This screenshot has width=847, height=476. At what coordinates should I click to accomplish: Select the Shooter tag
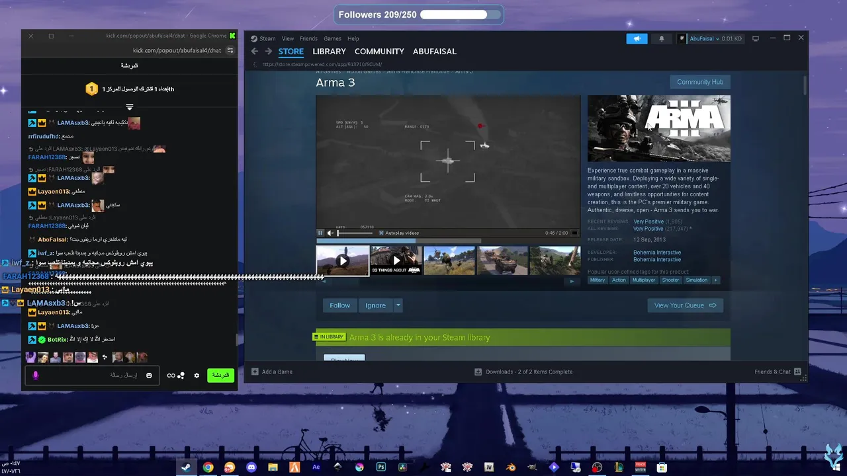pyautogui.click(x=670, y=280)
